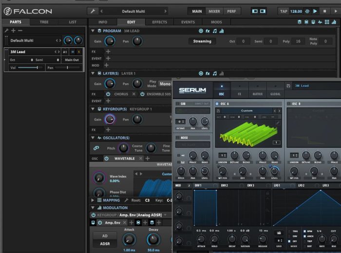Screen dimensions: 341x253
Task: Open the wrench settings menu in Falcon header
Action: (x=93, y=11)
